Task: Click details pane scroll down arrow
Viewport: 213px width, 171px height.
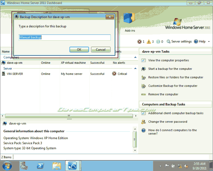Action: click(135, 150)
